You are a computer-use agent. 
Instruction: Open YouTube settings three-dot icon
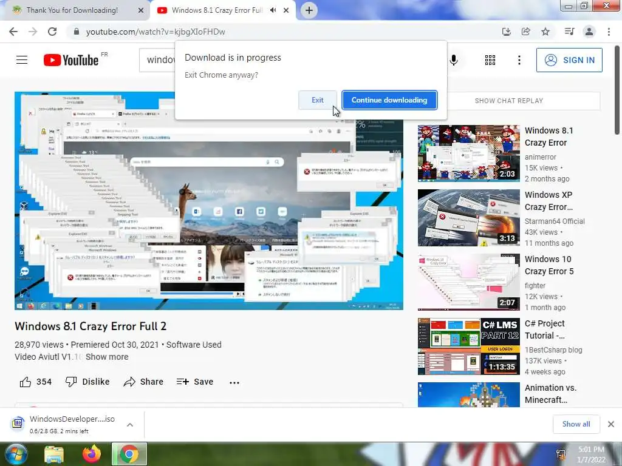[519, 60]
